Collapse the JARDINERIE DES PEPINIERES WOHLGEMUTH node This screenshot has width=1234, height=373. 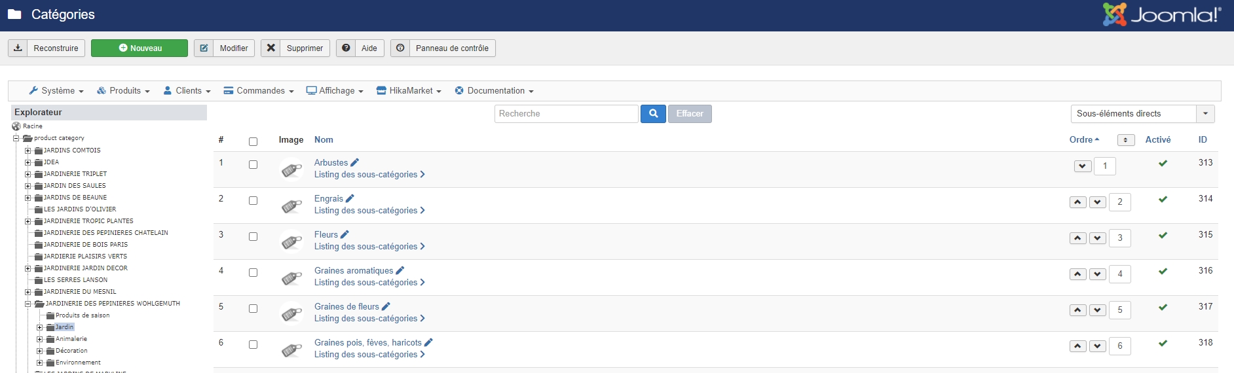click(28, 304)
